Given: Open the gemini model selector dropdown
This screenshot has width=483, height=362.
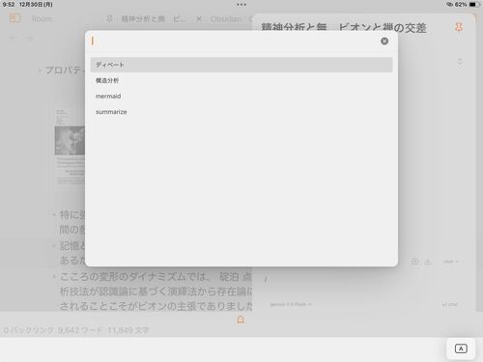Looking at the screenshot, I should pyautogui.click(x=291, y=304).
